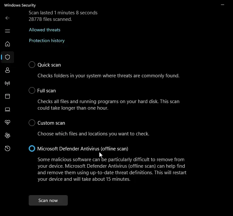Open the Allowed threats link
The width and height of the screenshot is (233, 216).
[x=45, y=30]
